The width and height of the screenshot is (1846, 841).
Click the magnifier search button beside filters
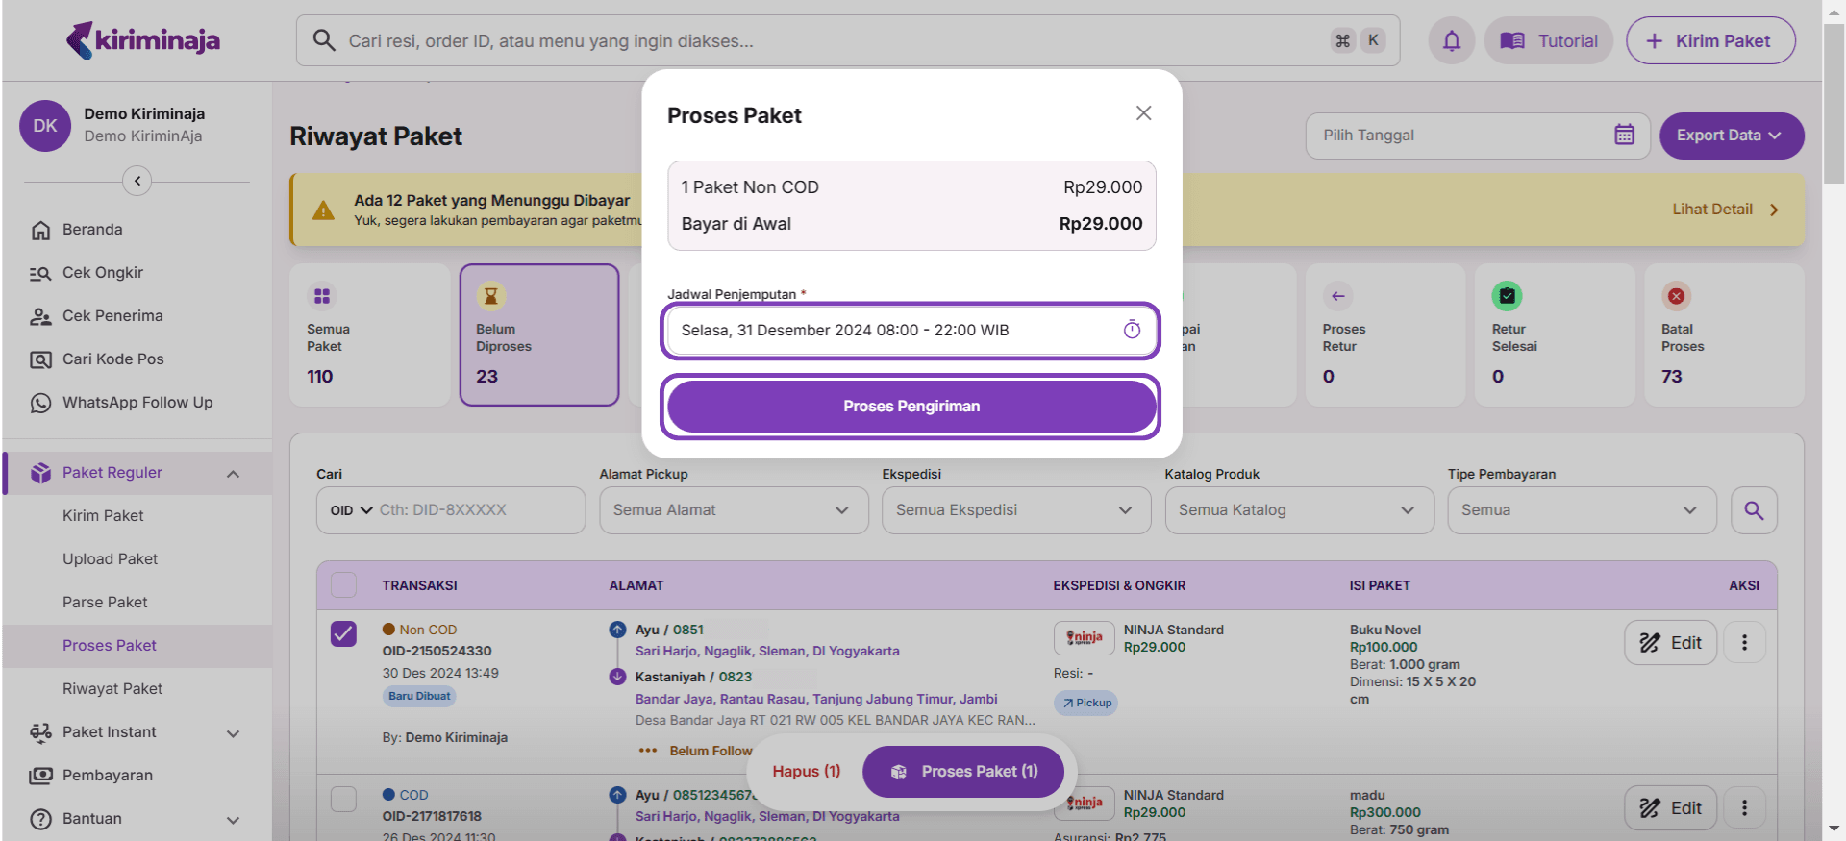(1753, 510)
